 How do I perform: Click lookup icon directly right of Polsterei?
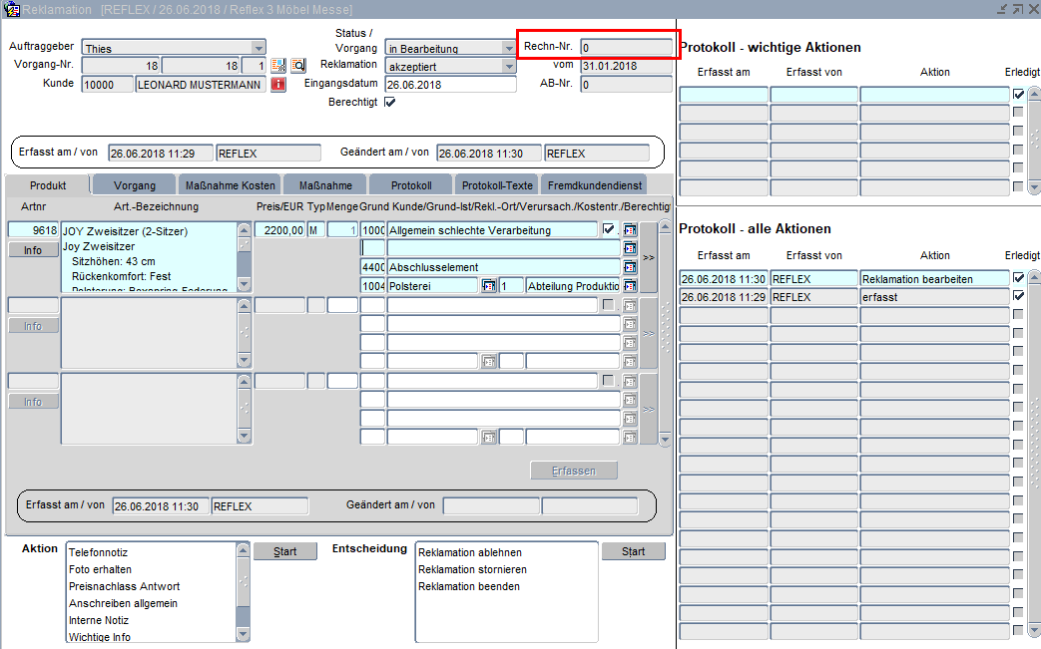489,286
